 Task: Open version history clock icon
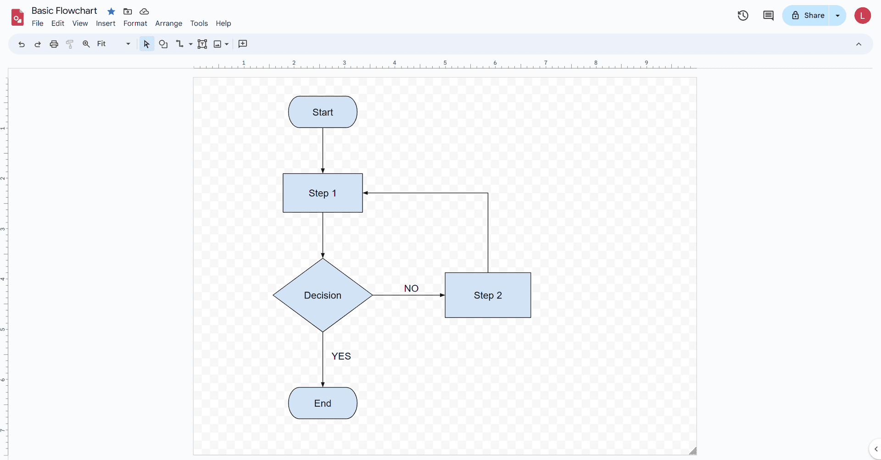click(743, 16)
